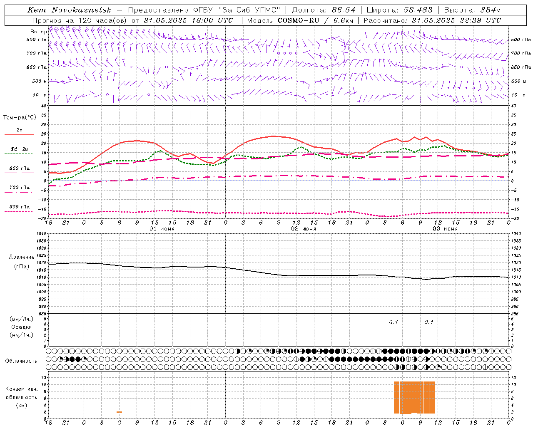Viewport: 533px width, 426px height.
Task: Click the 'Td 2м' dewpoint legend entry
Action: [x=19, y=151]
